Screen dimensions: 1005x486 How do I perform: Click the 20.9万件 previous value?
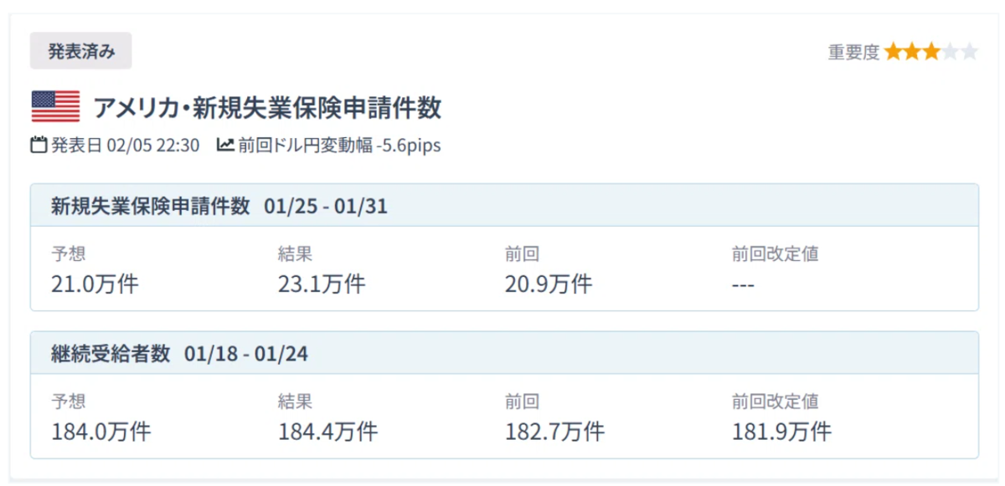point(549,284)
